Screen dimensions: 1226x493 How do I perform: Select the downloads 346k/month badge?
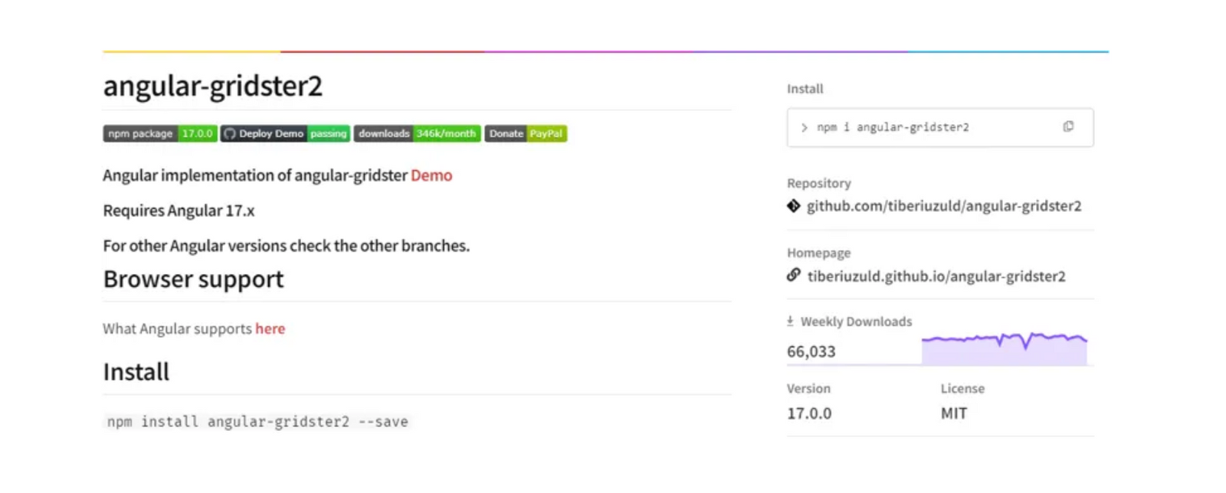pyautogui.click(x=416, y=133)
